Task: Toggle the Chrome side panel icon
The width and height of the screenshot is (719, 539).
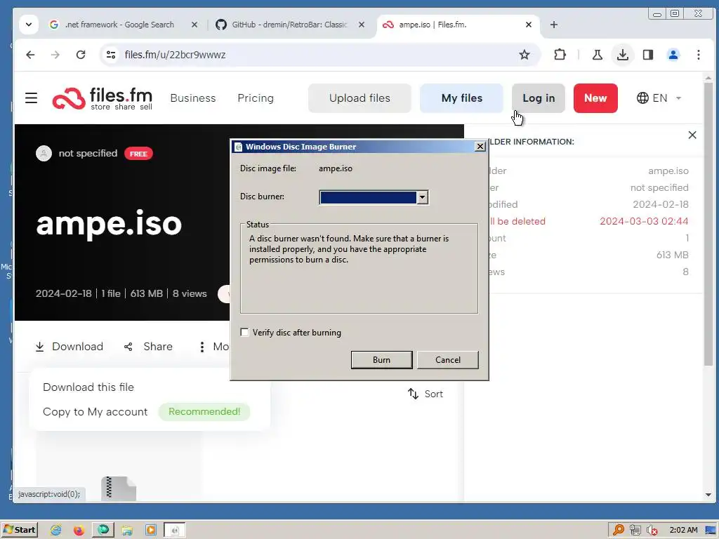Action: [x=647, y=55]
